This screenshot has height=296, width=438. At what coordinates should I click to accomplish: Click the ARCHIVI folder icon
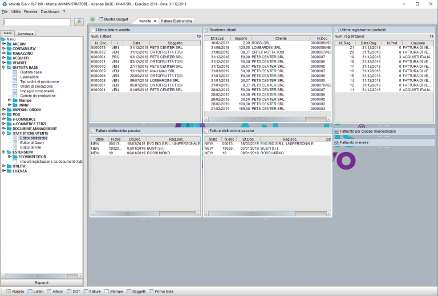coord(9,44)
